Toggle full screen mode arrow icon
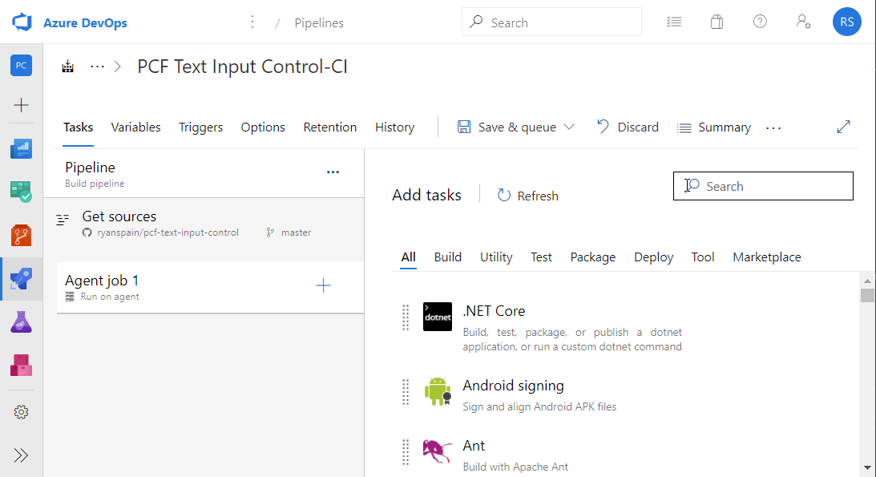Screen dimensions: 876x477 pos(844,127)
